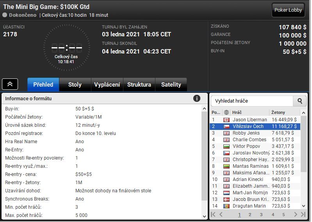Go to first page of player list

coord(213,214)
